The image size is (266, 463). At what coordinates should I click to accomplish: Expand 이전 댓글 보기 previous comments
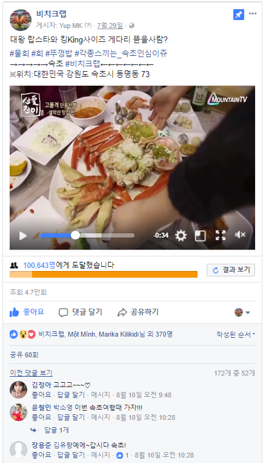pos(31,372)
